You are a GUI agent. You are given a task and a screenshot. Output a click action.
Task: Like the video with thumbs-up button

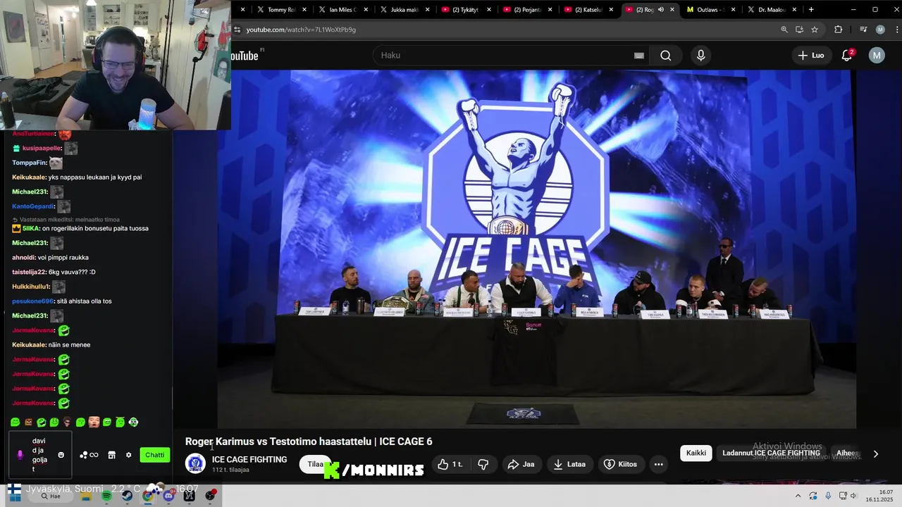coord(450,464)
